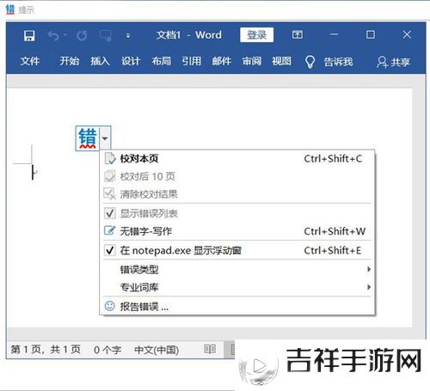This screenshot has height=391, width=430.
Task: Click the lightbulb Tell Me icon
Action: (x=310, y=62)
